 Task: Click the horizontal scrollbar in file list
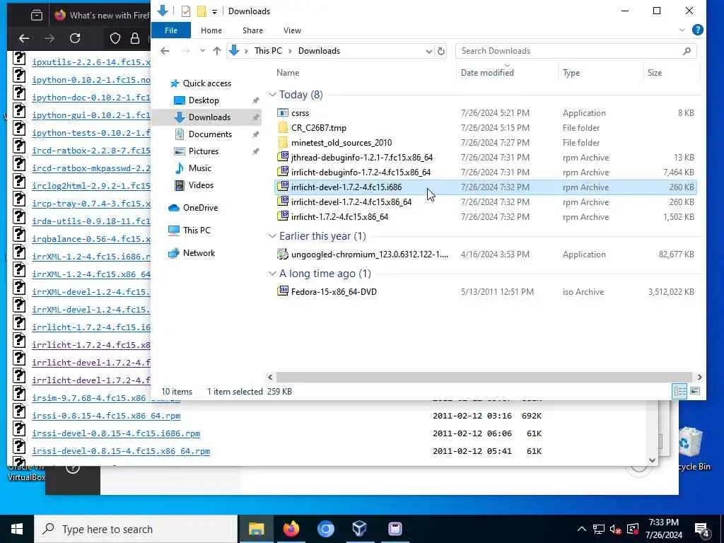click(x=484, y=378)
